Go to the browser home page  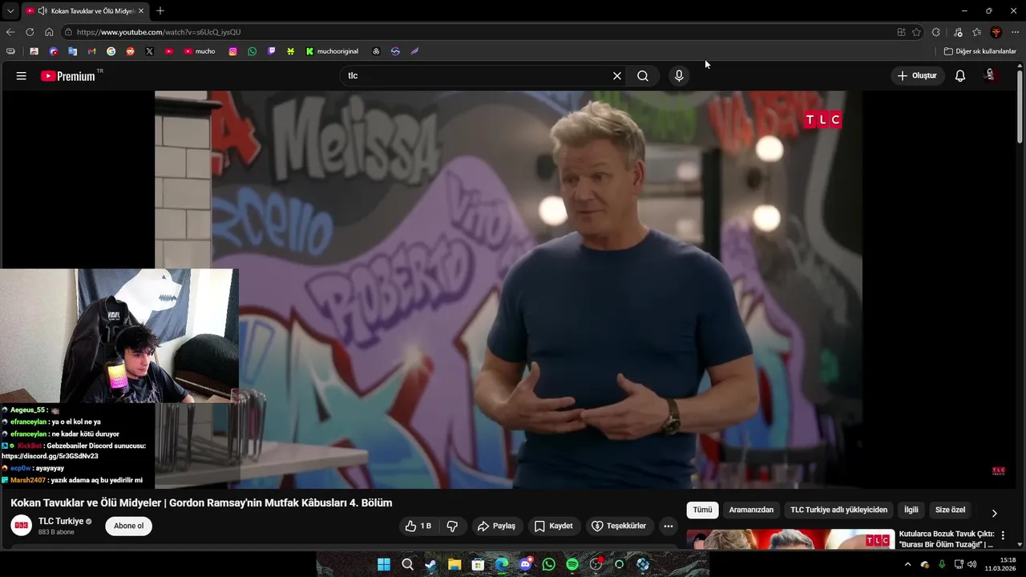[x=49, y=32]
